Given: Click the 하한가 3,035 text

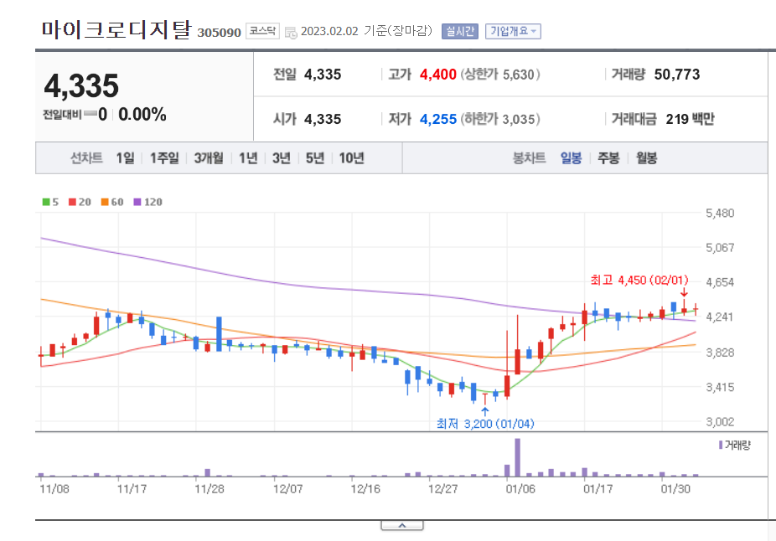Looking at the screenshot, I should click(500, 119).
